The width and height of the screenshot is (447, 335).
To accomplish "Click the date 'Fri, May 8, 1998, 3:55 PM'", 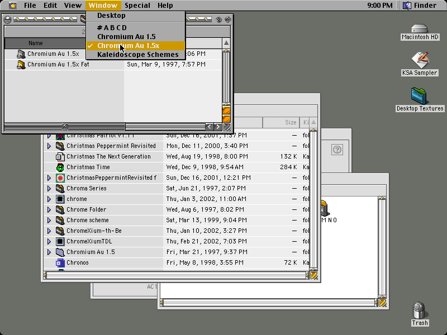I will (205, 263).
